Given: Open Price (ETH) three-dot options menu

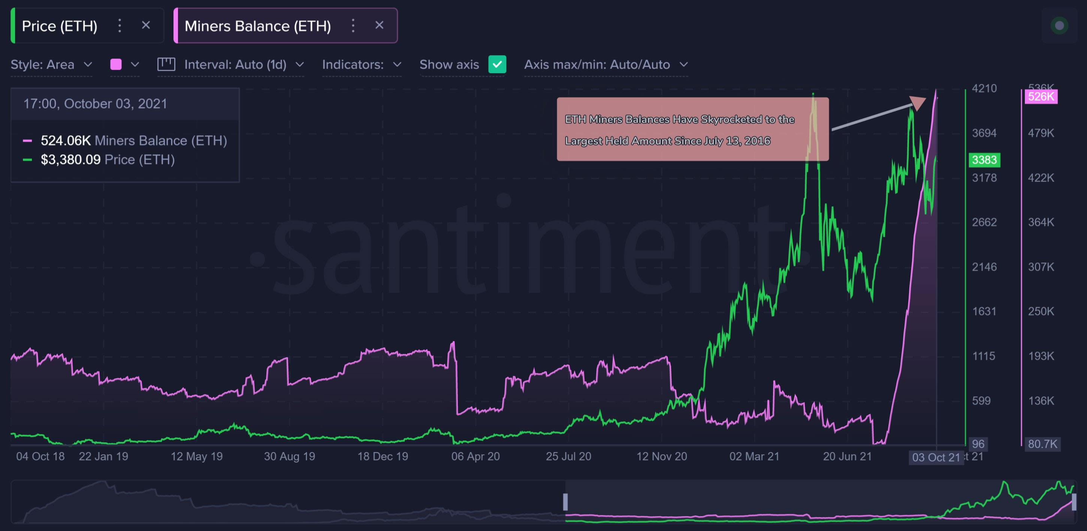Looking at the screenshot, I should pos(120,26).
